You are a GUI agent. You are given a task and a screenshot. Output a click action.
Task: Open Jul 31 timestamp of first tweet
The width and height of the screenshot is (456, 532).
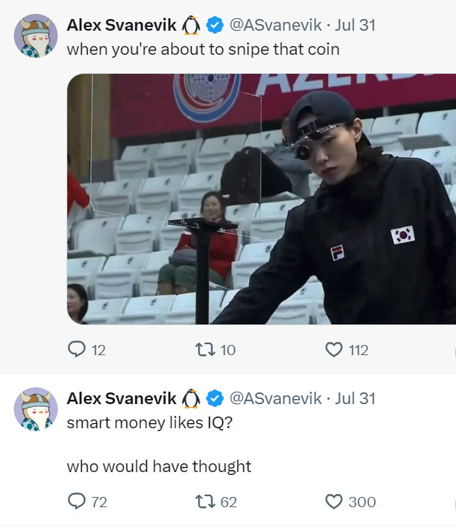click(x=355, y=26)
